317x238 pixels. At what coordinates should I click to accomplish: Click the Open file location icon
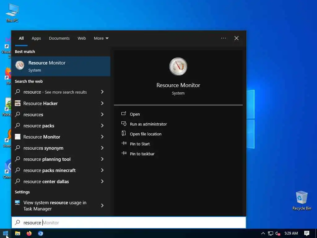pos(124,133)
